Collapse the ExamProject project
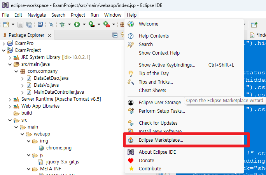This screenshot has width=266, height=175. click(x=4, y=50)
